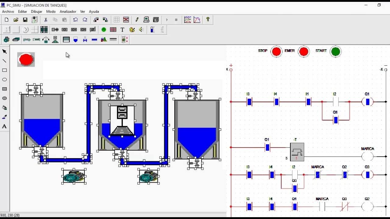
Task: Open the Dibujar menu
Action: [x=37, y=12]
